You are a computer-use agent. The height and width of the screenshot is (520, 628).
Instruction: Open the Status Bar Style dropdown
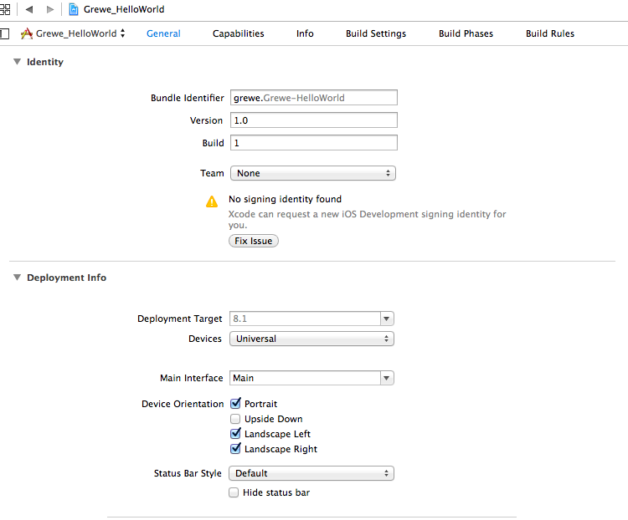coord(311,473)
